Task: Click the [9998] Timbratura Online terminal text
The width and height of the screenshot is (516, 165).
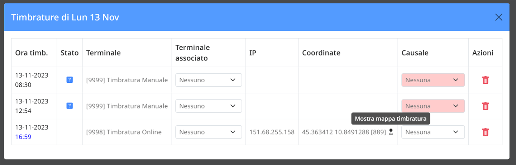Action: coord(124,132)
